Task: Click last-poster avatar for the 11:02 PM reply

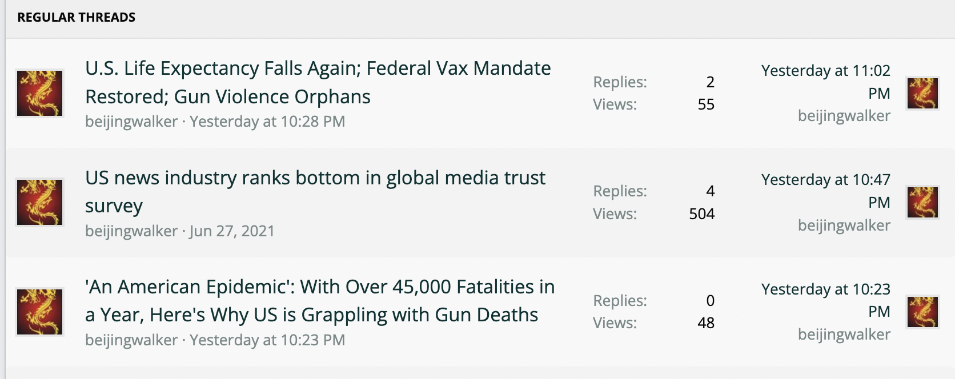Action: click(x=922, y=93)
